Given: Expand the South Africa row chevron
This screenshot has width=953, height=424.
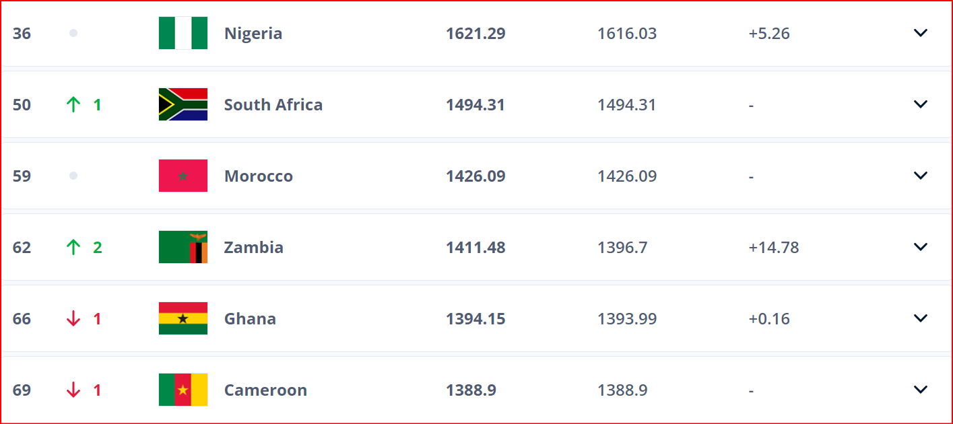Looking at the screenshot, I should click(921, 104).
